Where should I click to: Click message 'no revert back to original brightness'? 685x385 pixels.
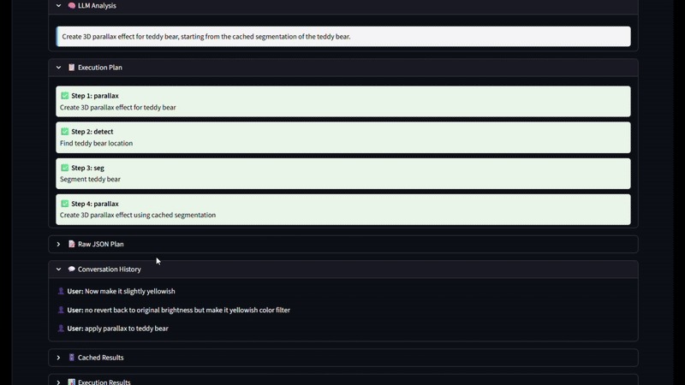[x=188, y=310]
